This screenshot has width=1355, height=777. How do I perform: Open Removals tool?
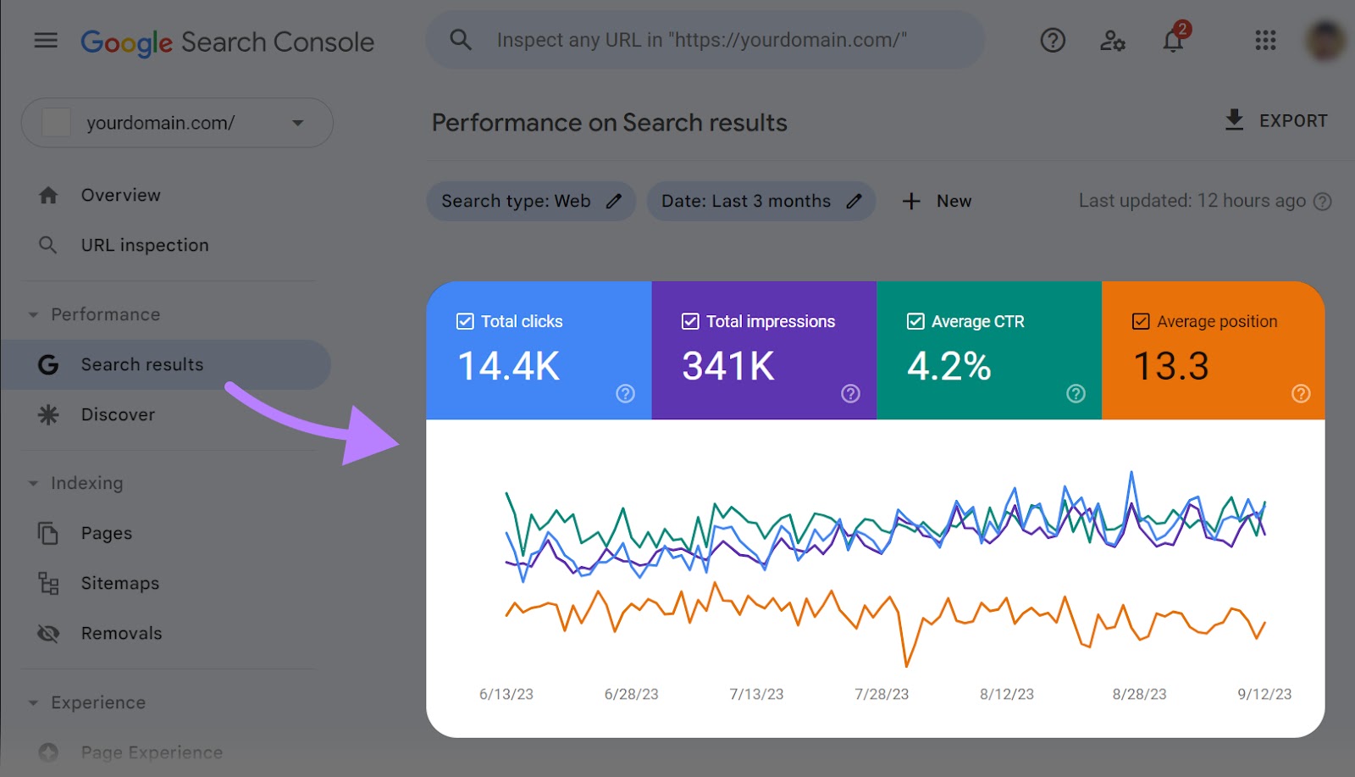click(121, 633)
